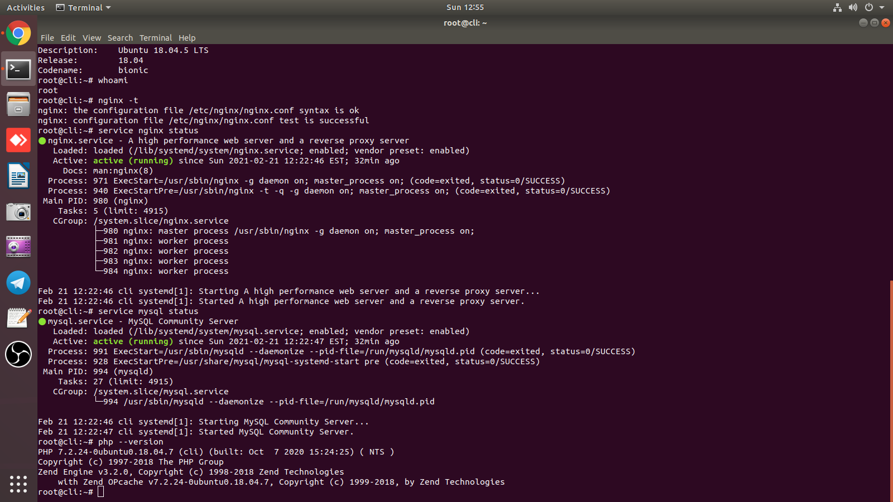
Task: Click the terminal vertical scrollbar
Action: [x=891, y=390]
